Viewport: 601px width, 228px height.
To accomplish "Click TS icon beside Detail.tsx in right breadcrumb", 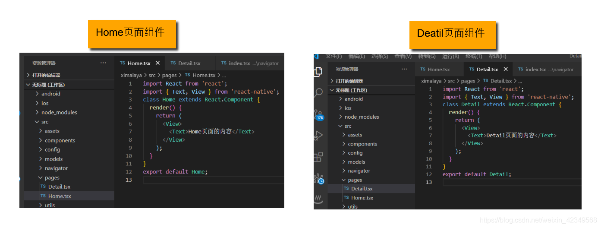I will (x=486, y=81).
